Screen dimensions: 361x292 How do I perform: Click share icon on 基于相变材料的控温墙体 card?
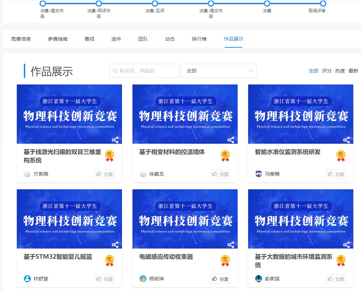231,140
